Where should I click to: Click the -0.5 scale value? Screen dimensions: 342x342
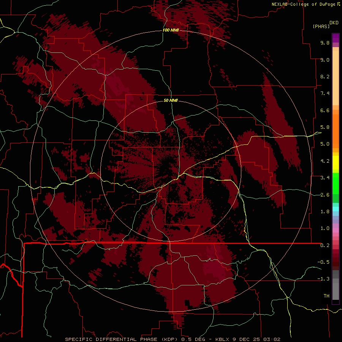pyautogui.click(x=323, y=262)
